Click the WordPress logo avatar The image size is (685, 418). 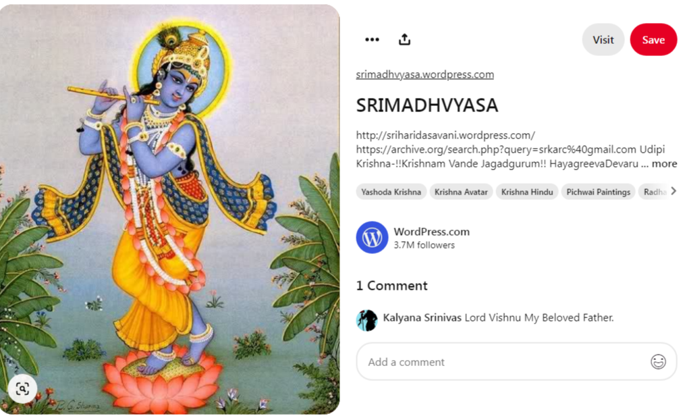(372, 238)
